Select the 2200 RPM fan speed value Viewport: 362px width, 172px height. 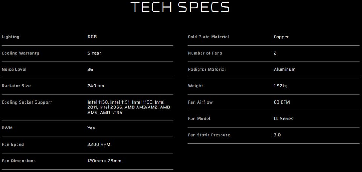(x=99, y=145)
